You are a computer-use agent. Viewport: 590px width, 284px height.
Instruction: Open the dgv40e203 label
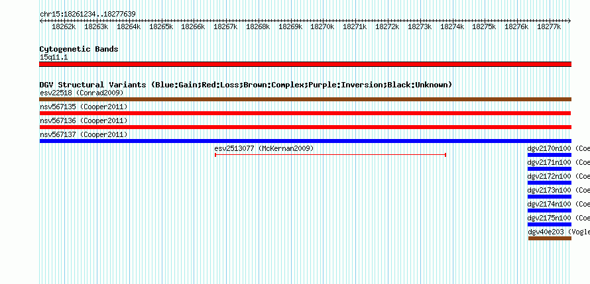[559, 232]
